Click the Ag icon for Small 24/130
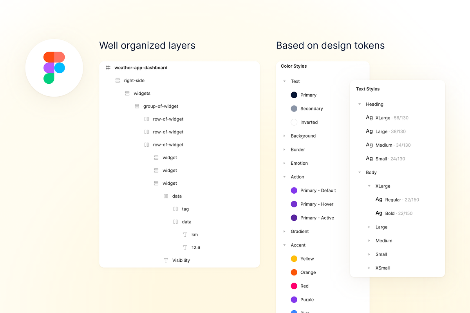The height and width of the screenshot is (313, 470). [369, 159]
